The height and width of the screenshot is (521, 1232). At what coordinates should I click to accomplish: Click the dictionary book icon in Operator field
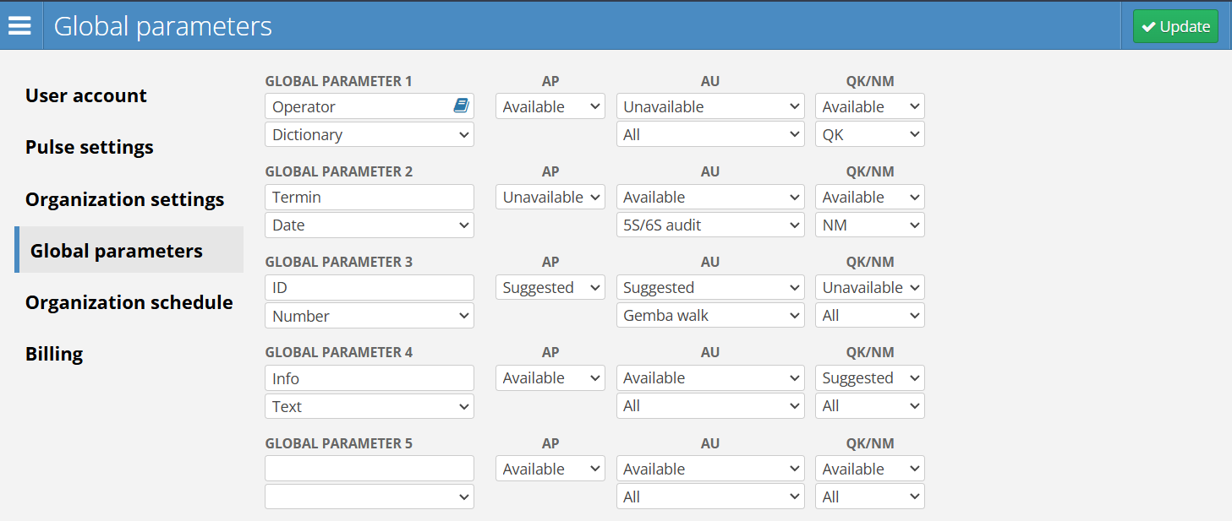tap(461, 106)
